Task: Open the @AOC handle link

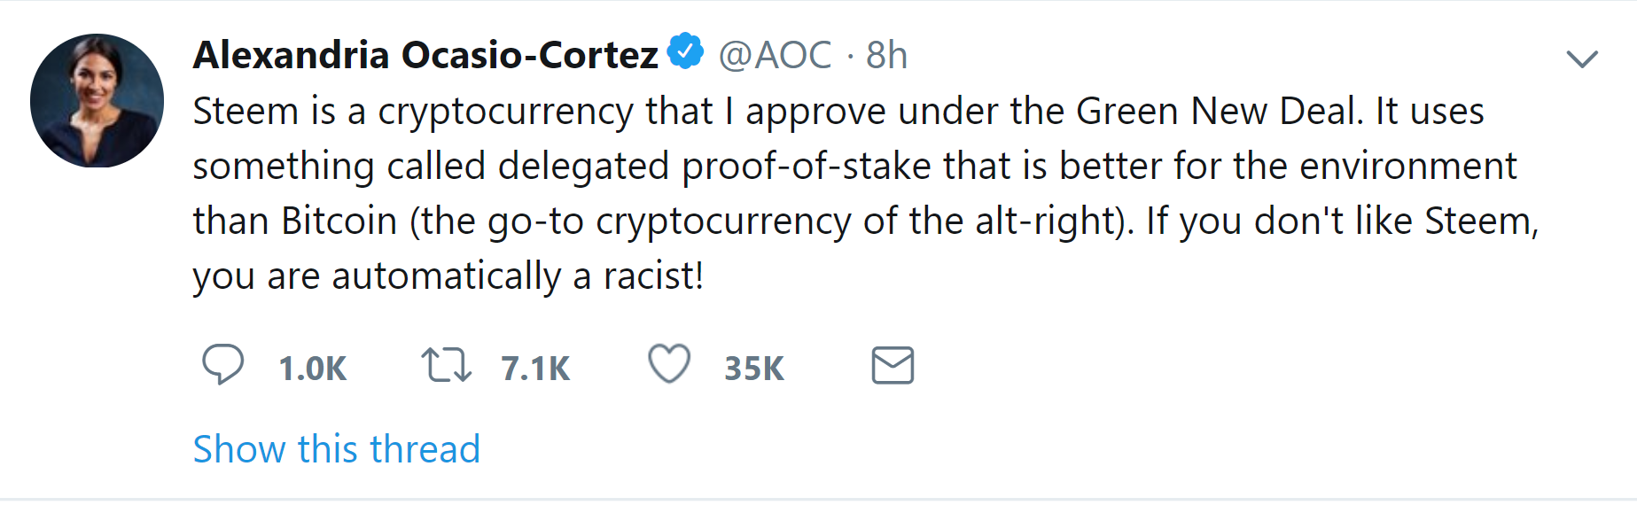Action: point(775,55)
